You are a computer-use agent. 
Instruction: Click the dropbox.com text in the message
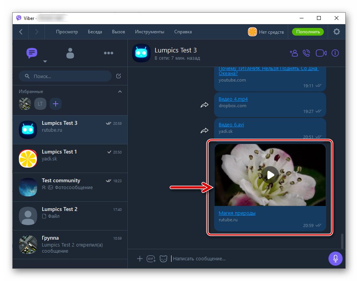click(233, 106)
